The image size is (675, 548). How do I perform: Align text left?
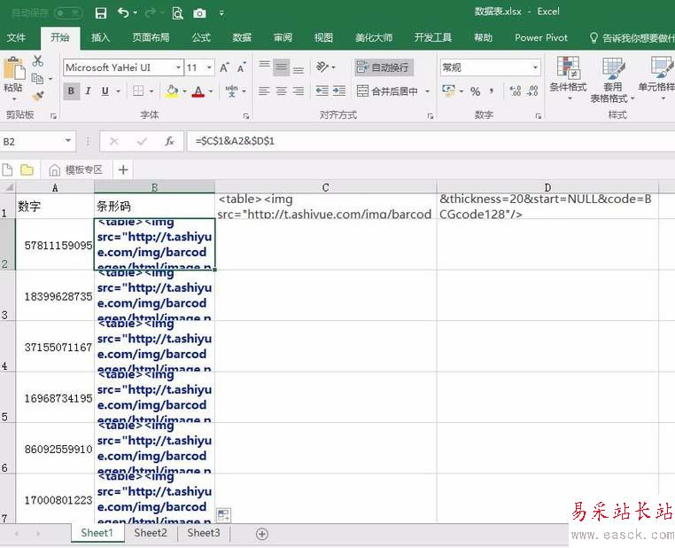(x=264, y=91)
